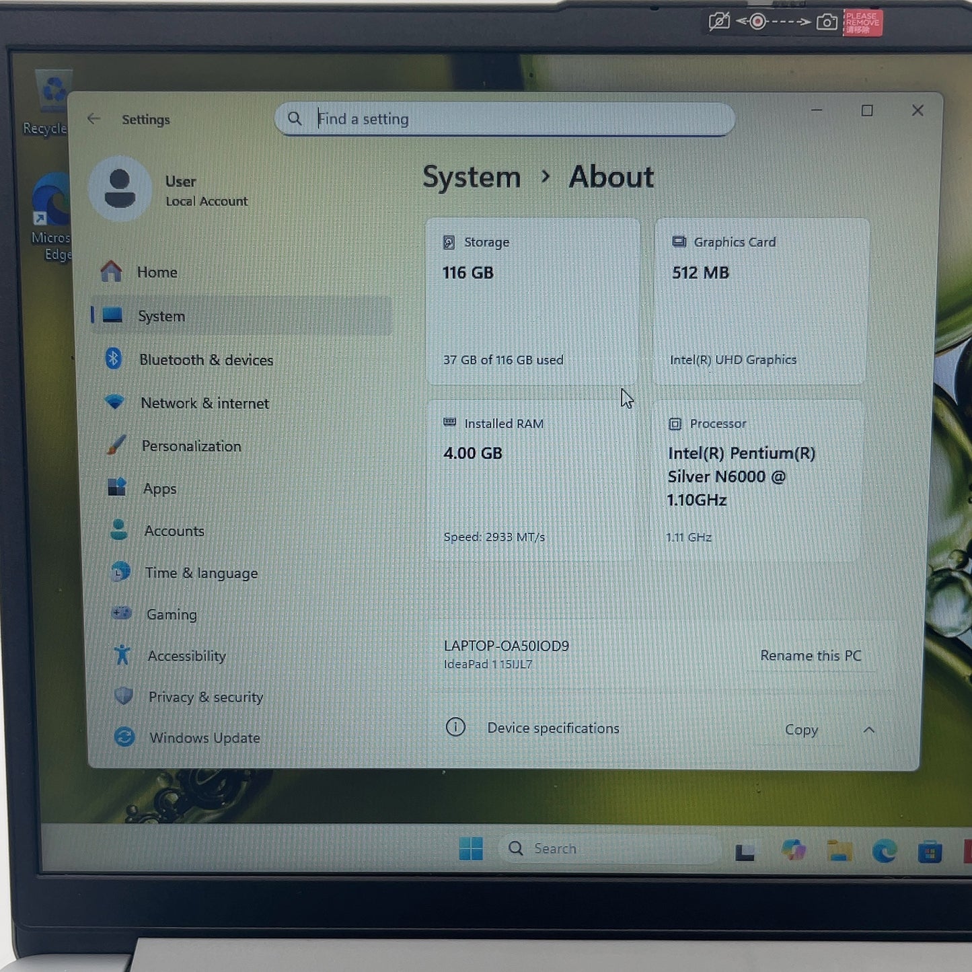Click the 37 GB of 116 GB used text

(503, 360)
